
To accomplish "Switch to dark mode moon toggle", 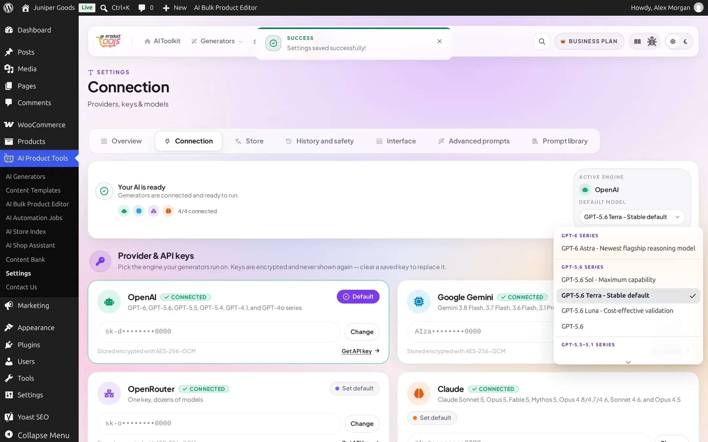I will pyautogui.click(x=686, y=41).
